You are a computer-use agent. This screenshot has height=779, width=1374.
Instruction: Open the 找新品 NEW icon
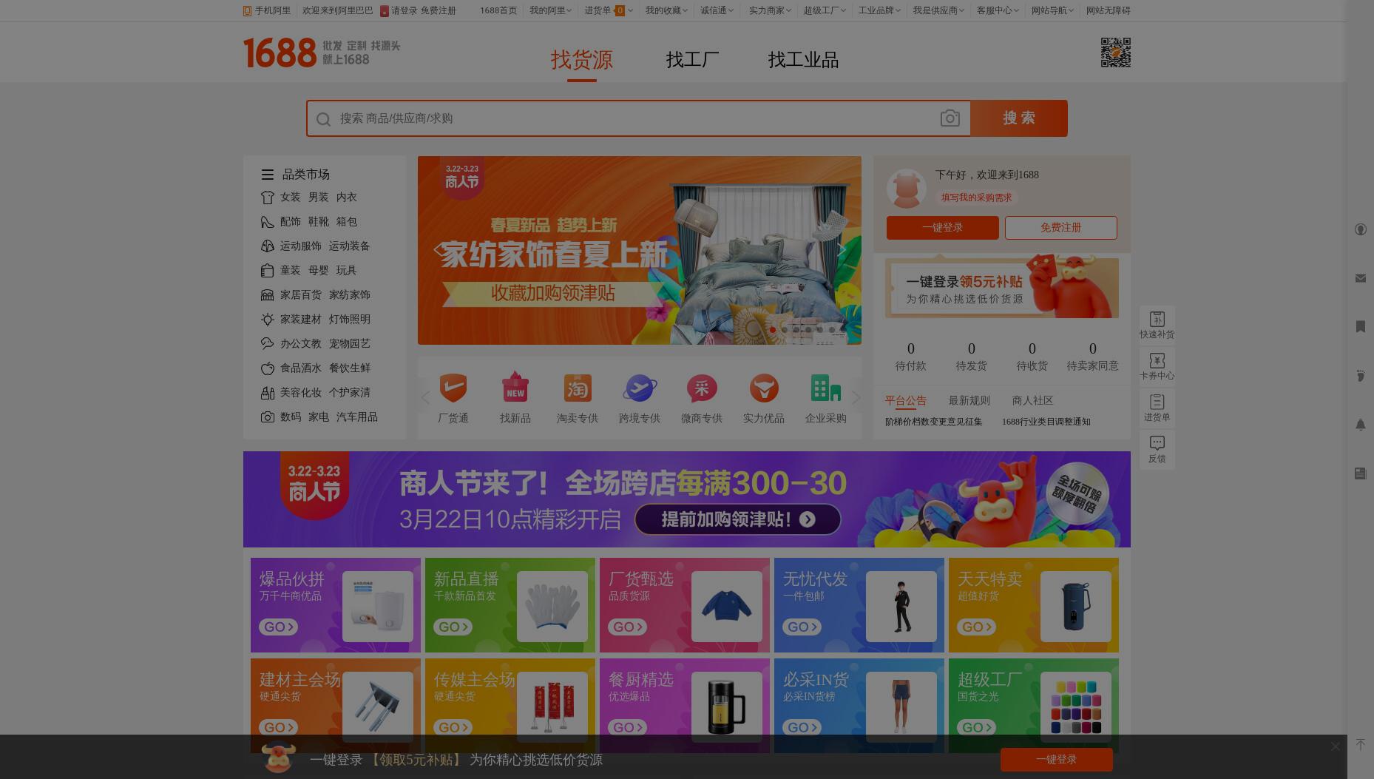tap(515, 388)
